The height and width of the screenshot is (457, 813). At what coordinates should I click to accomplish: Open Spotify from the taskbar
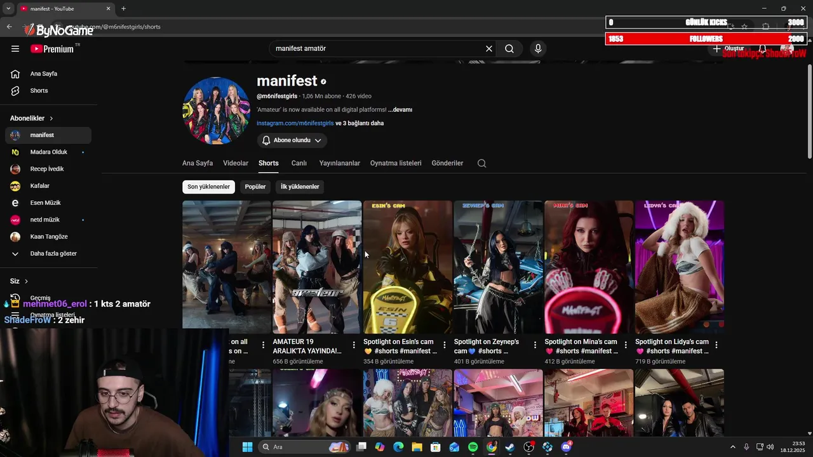click(x=473, y=447)
